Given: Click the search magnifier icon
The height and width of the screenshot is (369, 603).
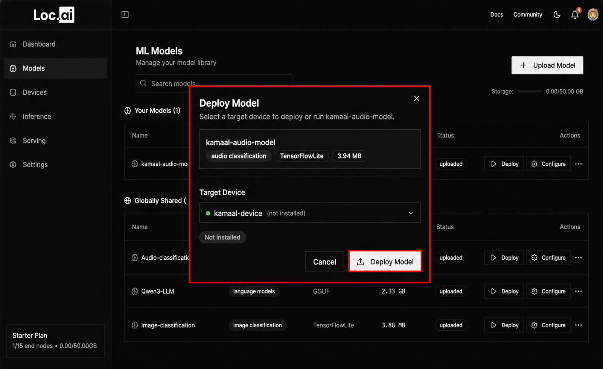Looking at the screenshot, I should point(143,83).
